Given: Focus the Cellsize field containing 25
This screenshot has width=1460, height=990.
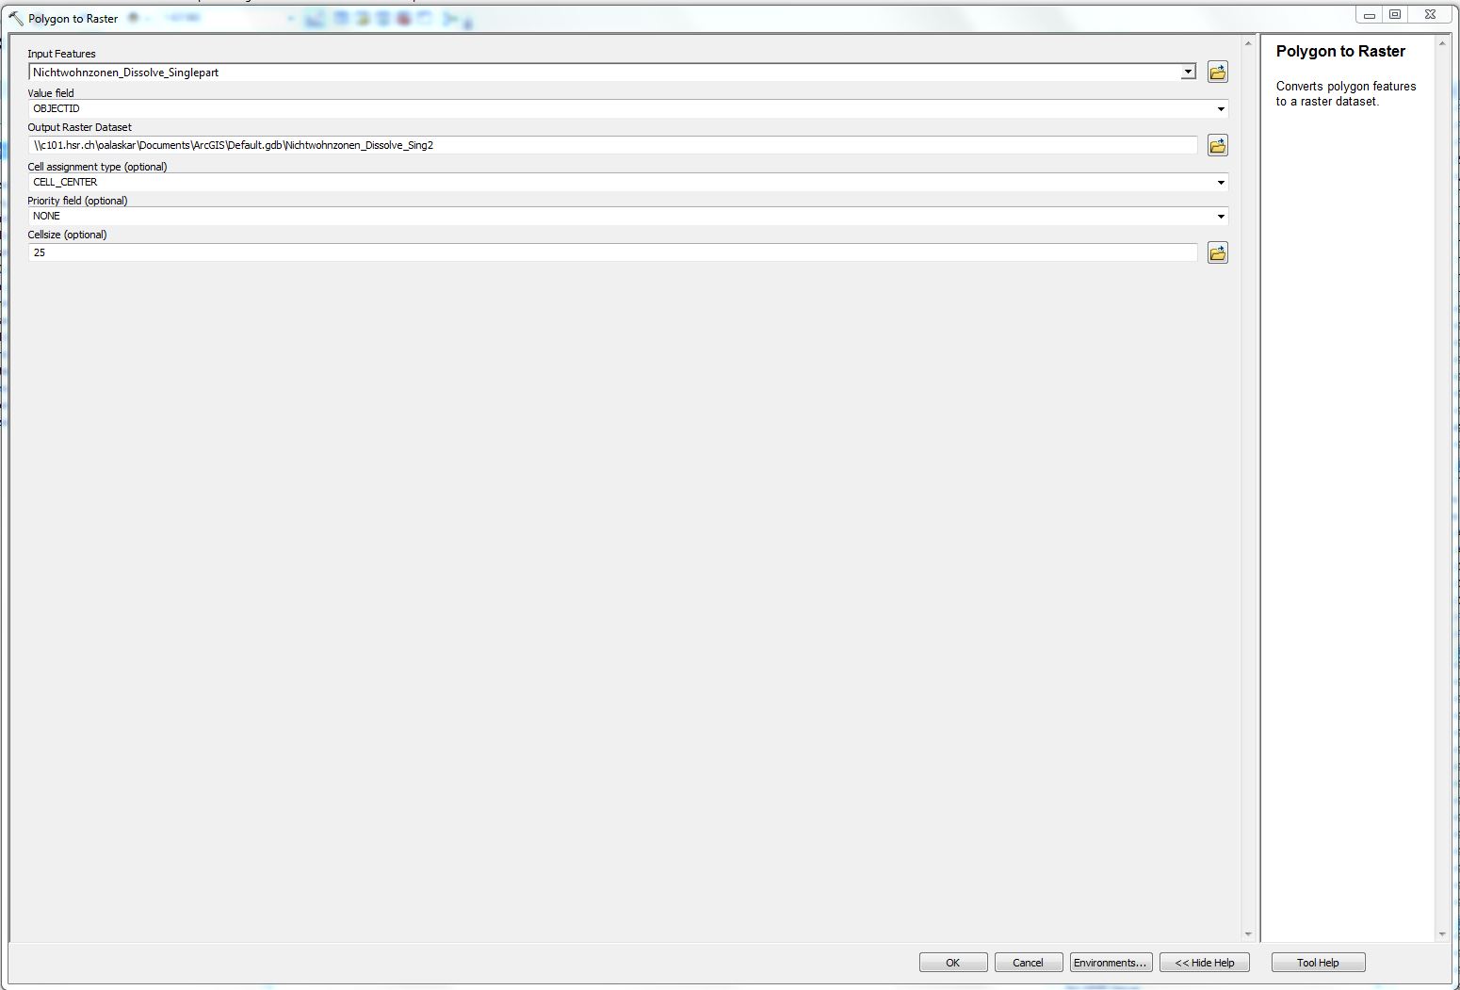Looking at the screenshot, I should click(x=612, y=253).
